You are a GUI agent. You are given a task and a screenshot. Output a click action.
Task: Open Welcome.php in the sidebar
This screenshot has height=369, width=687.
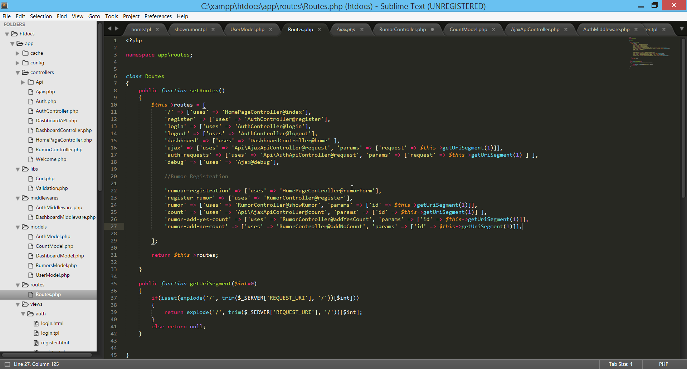click(x=51, y=159)
